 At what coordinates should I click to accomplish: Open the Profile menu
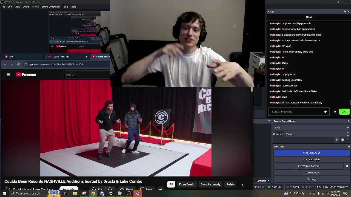click(35, 7)
